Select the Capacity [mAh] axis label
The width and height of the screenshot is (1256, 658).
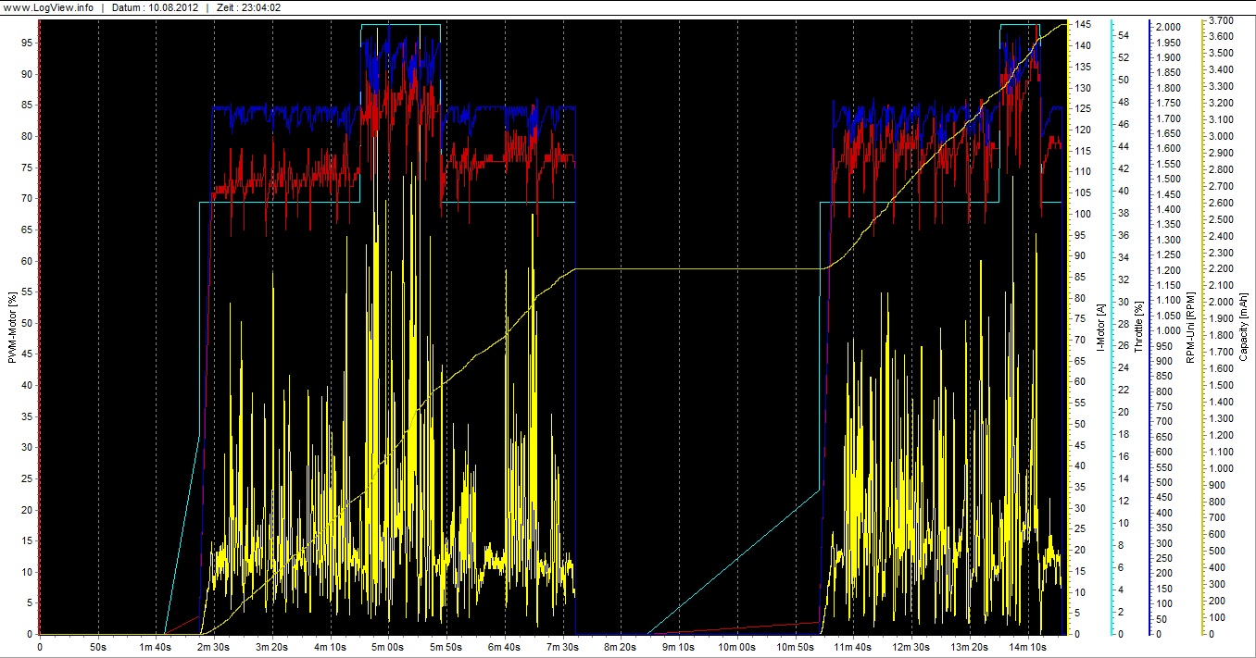[1244, 327]
